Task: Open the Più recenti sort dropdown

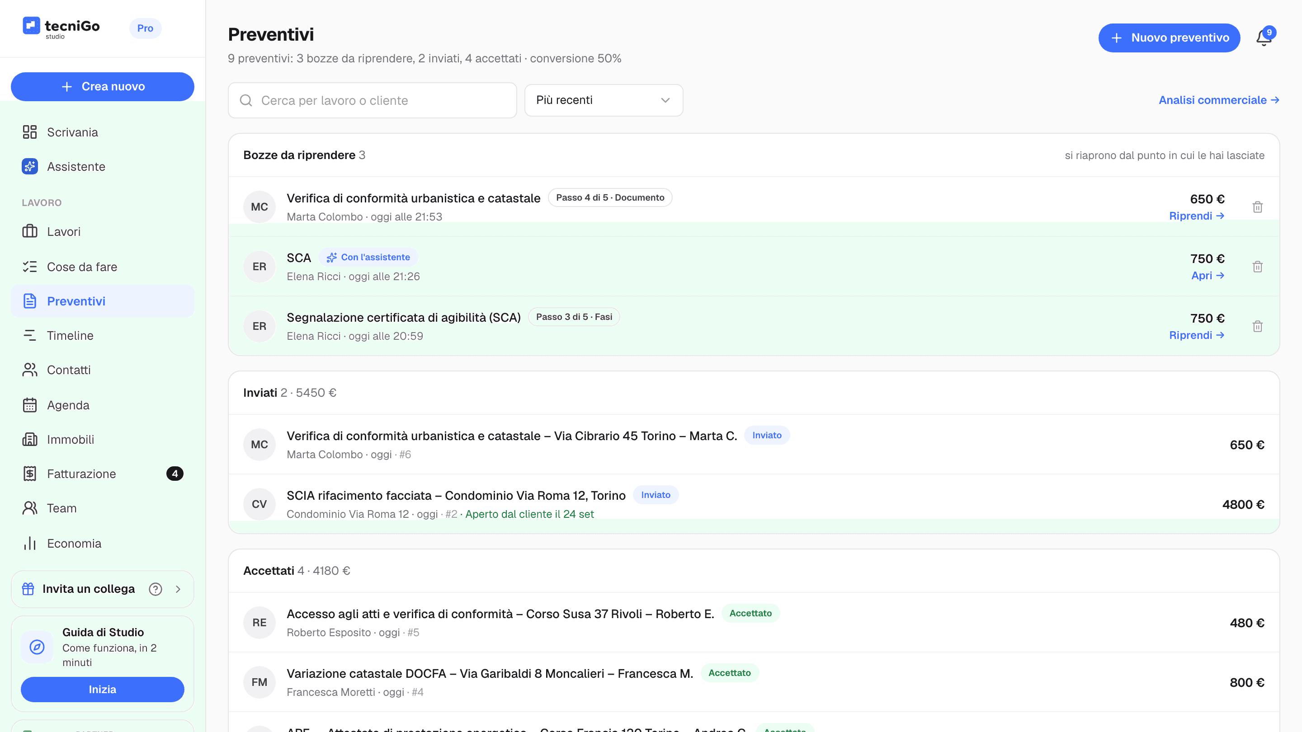Action: click(x=604, y=100)
